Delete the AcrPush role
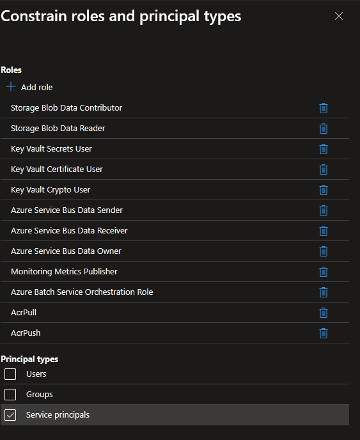The height and width of the screenshot is (440, 360). pyautogui.click(x=324, y=333)
